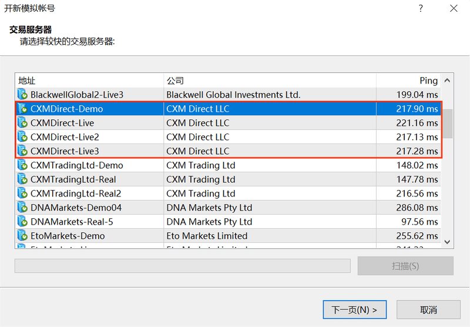Click server icon beside CXMDirect-Live3
The height and width of the screenshot is (327, 470).
tap(22, 151)
